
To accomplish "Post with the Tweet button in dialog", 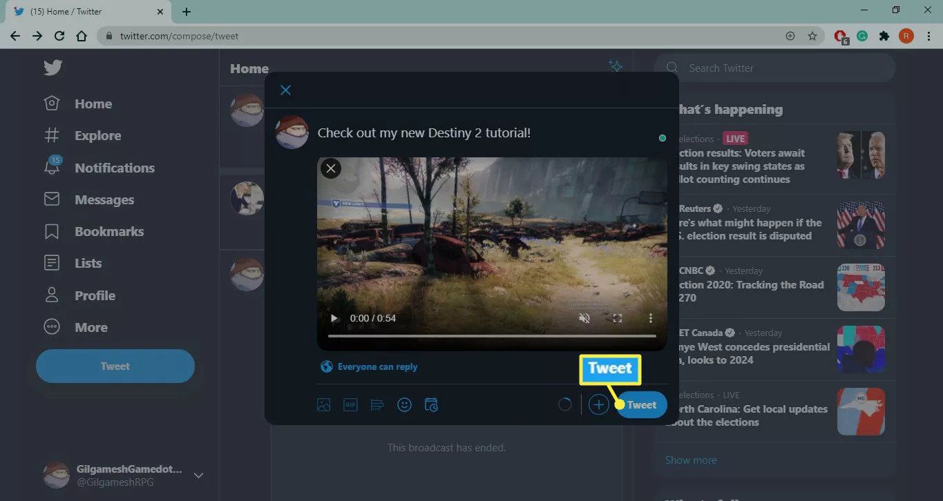I will coord(641,405).
